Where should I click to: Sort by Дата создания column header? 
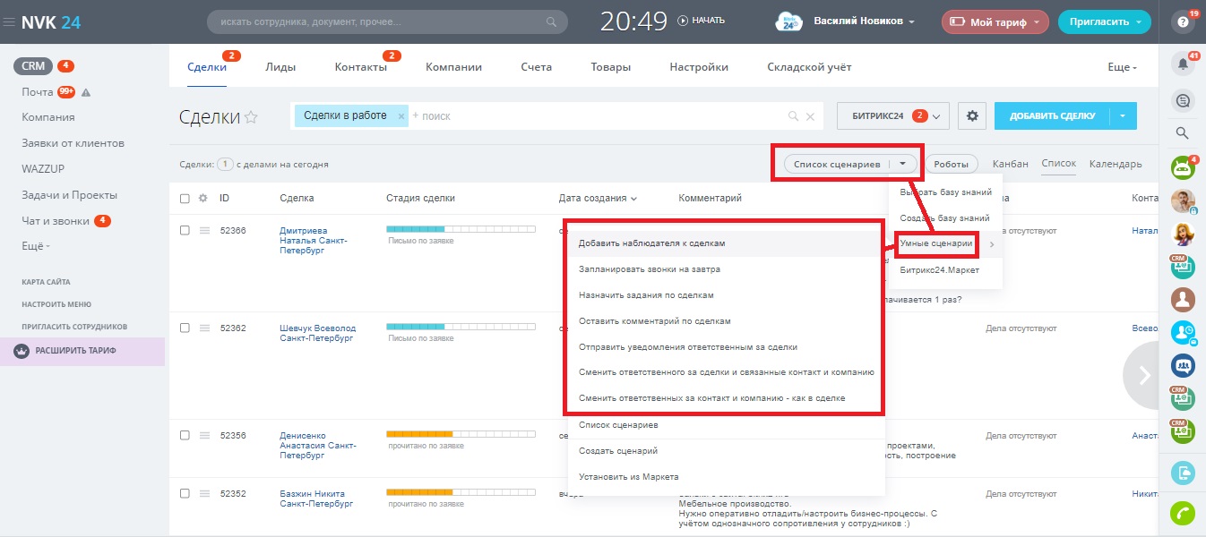599,198
